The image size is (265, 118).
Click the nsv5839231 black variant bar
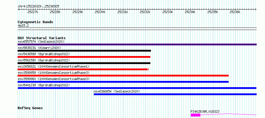84,51
